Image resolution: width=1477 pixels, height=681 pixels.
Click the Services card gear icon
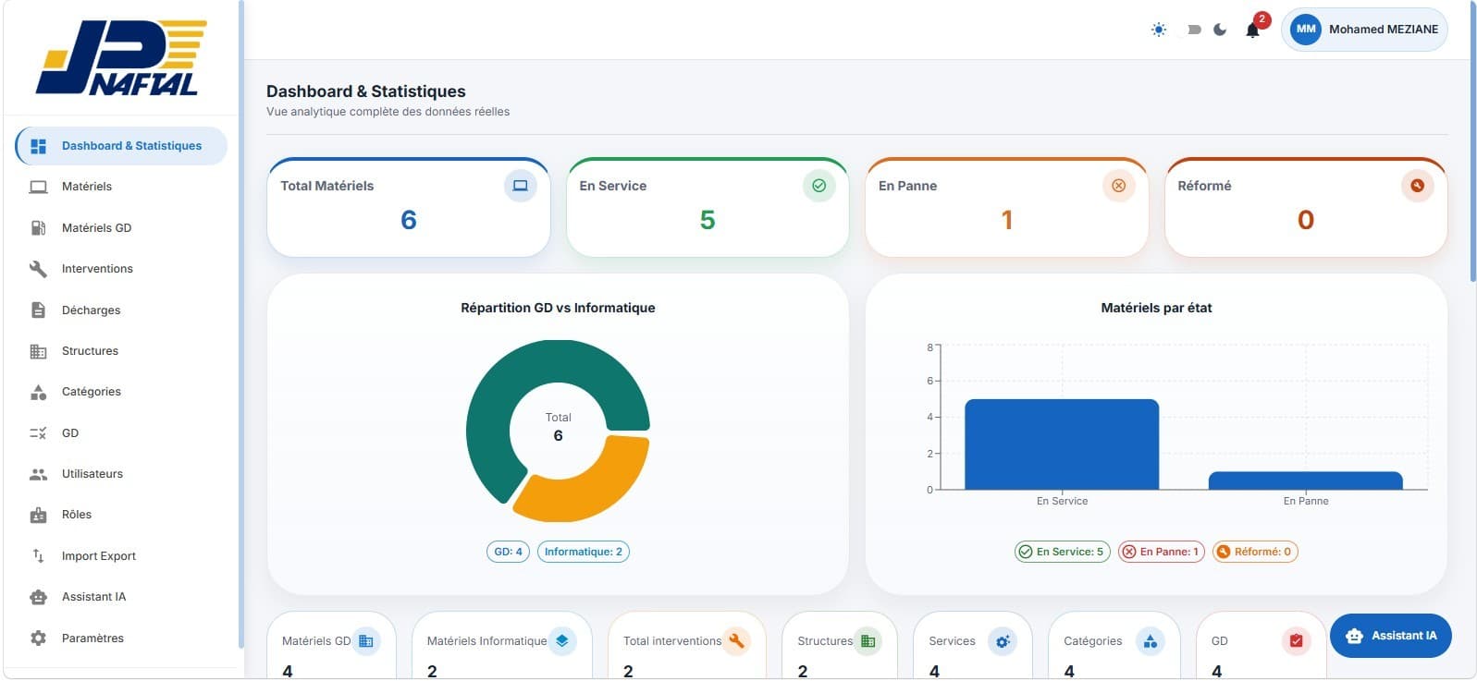1003,640
